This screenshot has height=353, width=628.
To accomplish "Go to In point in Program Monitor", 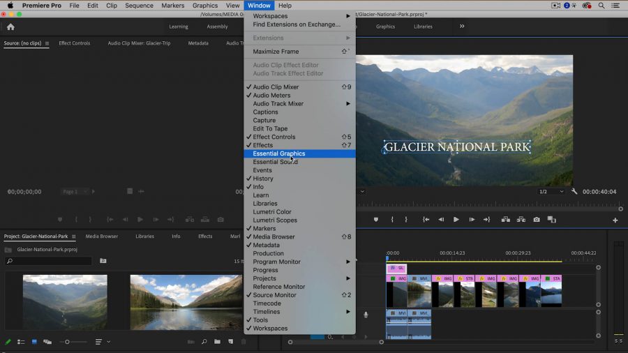I will (x=426, y=220).
